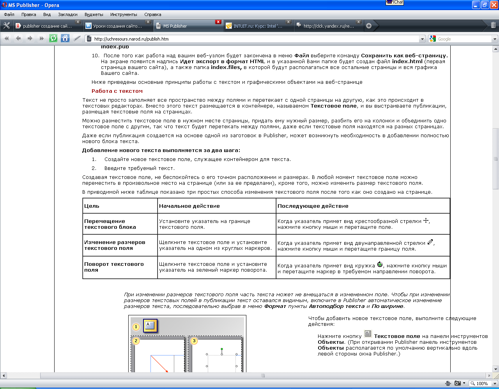Screen dimensions: 499x389
Task: Click the magnifier zoom icon in status bar
Action: coord(472,383)
